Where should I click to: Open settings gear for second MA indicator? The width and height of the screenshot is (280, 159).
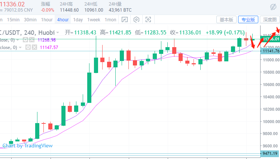[x=28, y=47]
